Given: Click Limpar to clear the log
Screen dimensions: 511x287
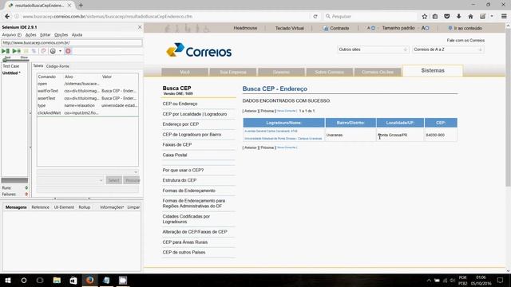Looking at the screenshot, I should coord(133,207).
